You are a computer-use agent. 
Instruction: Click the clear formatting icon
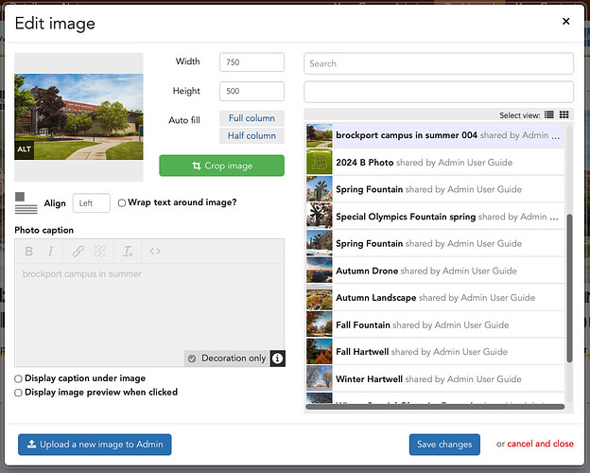coord(128,252)
